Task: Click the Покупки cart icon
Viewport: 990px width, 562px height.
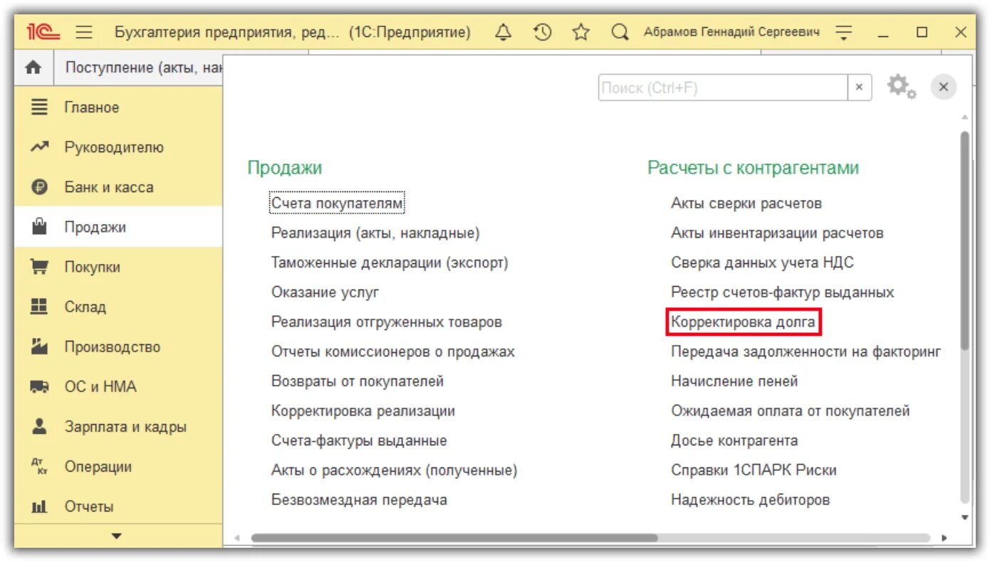Action: coord(39,267)
